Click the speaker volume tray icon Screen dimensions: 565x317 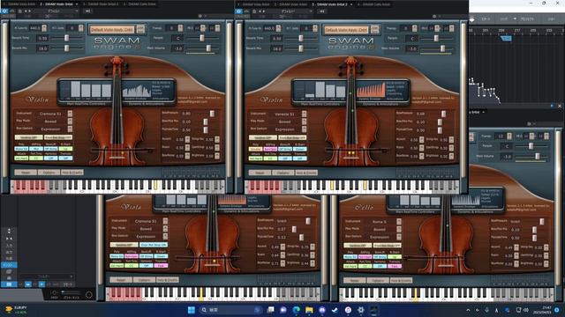click(x=526, y=310)
